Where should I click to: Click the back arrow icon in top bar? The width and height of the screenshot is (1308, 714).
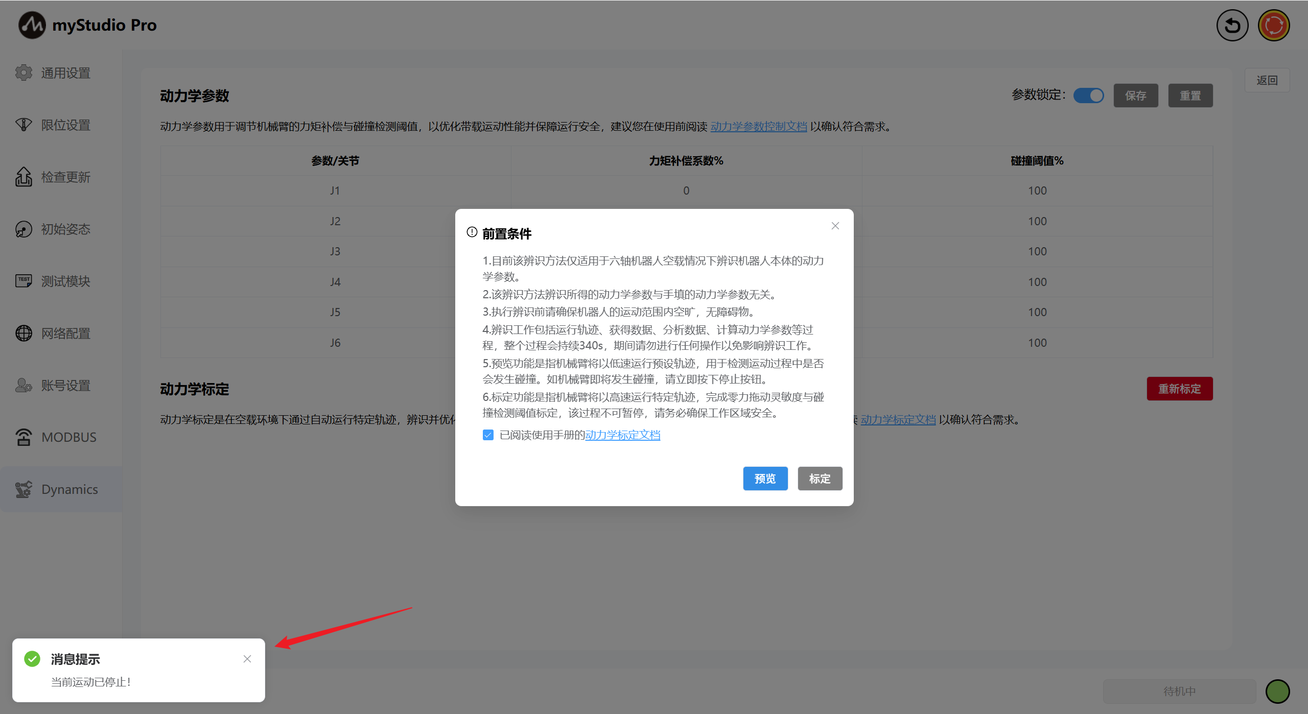[x=1232, y=25]
